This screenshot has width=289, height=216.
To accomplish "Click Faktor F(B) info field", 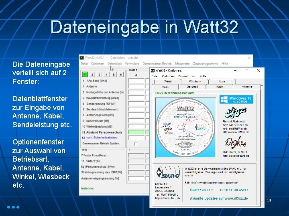I will tap(136, 161).
